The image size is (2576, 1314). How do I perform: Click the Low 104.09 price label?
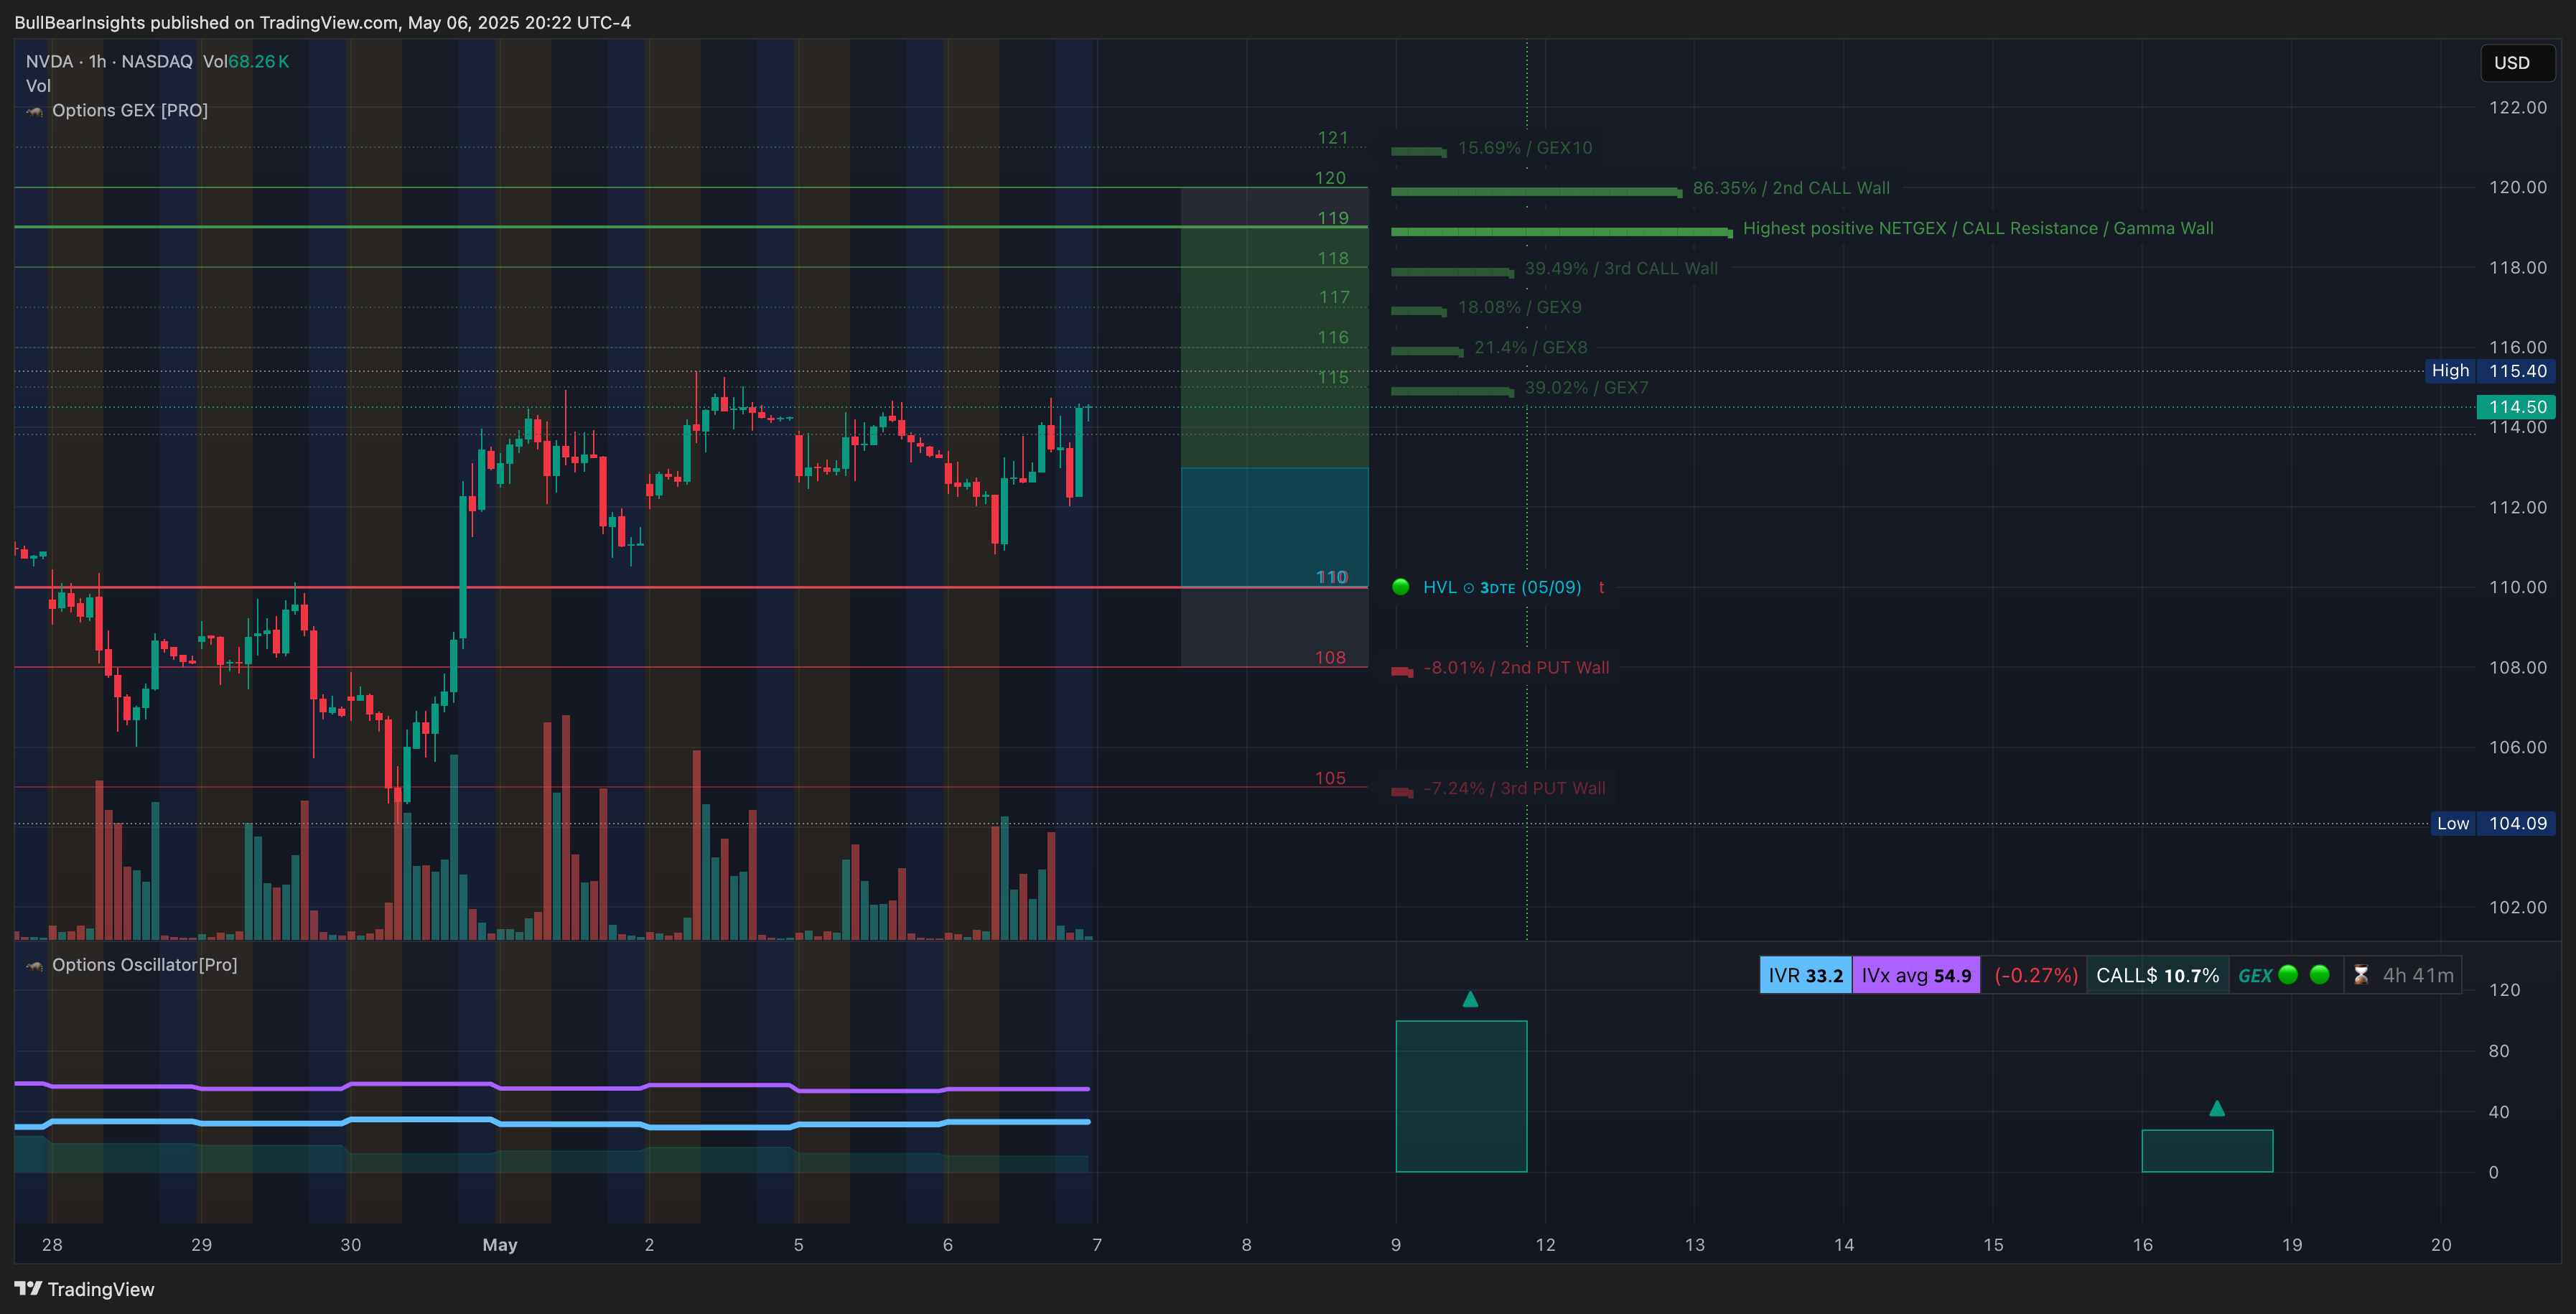[2493, 824]
